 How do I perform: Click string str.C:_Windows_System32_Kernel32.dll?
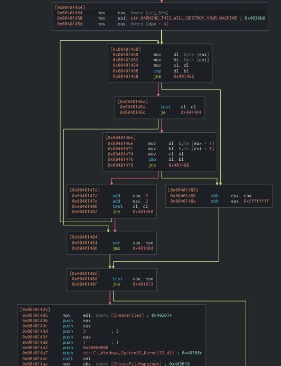128,353
